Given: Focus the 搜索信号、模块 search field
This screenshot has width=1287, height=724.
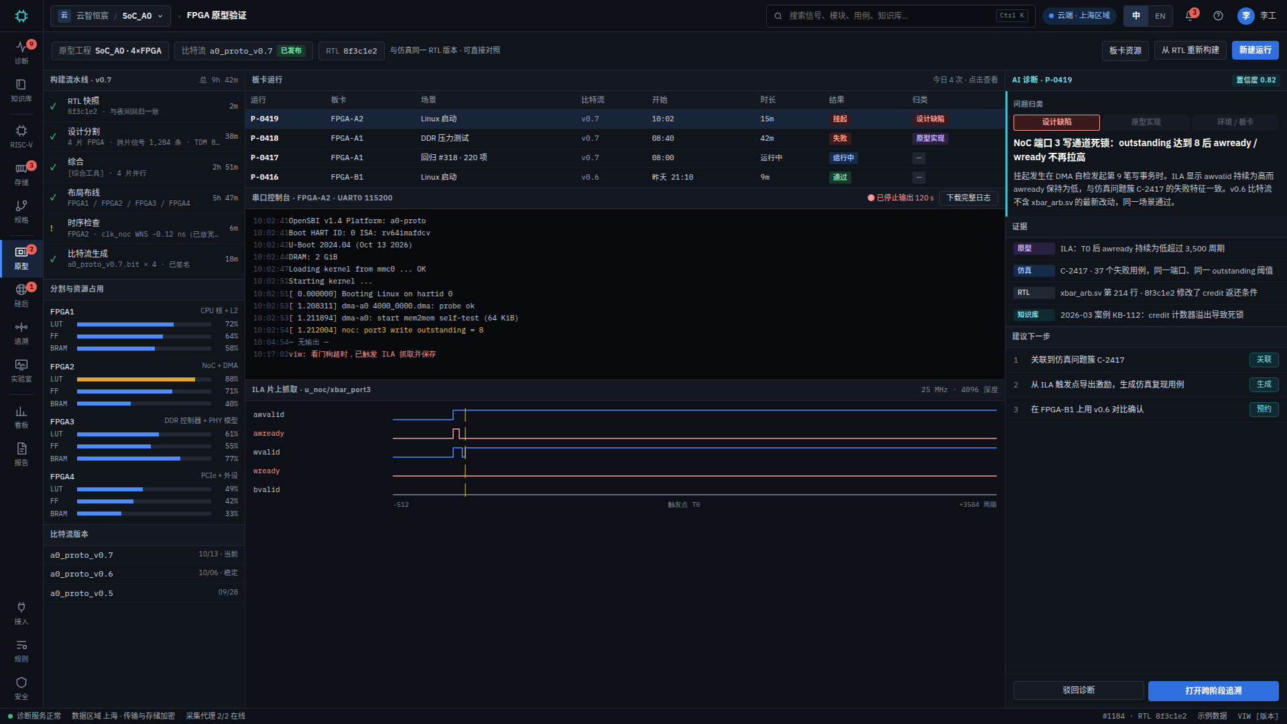Looking at the screenshot, I should point(900,15).
